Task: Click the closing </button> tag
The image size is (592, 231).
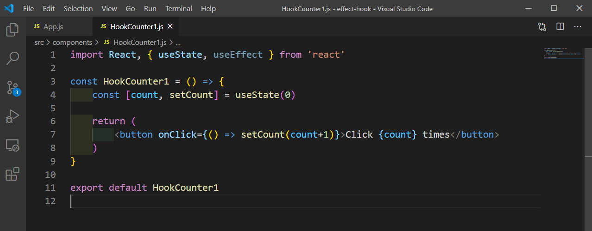Action: [x=475, y=135]
